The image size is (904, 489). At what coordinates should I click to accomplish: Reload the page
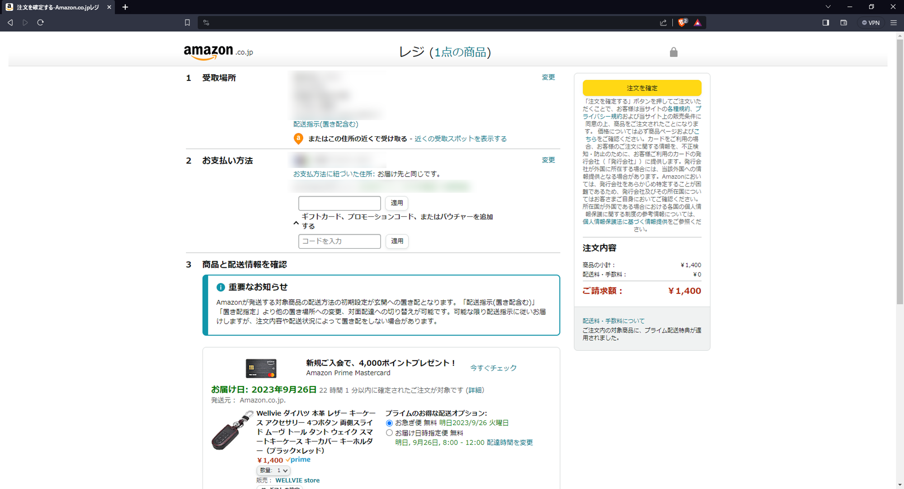[40, 22]
